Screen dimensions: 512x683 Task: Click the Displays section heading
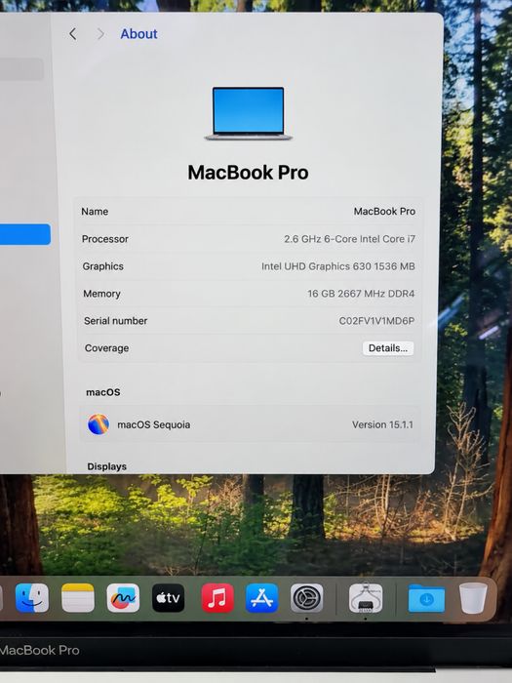106,466
